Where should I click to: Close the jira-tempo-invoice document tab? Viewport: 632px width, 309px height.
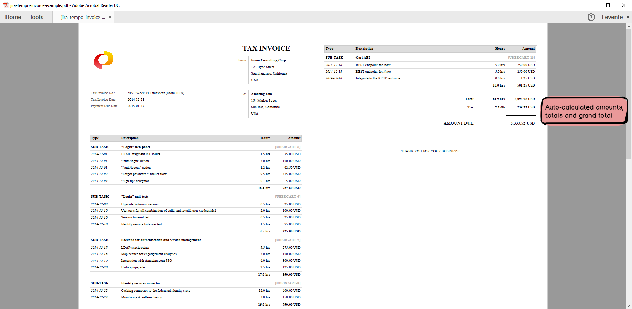point(110,16)
